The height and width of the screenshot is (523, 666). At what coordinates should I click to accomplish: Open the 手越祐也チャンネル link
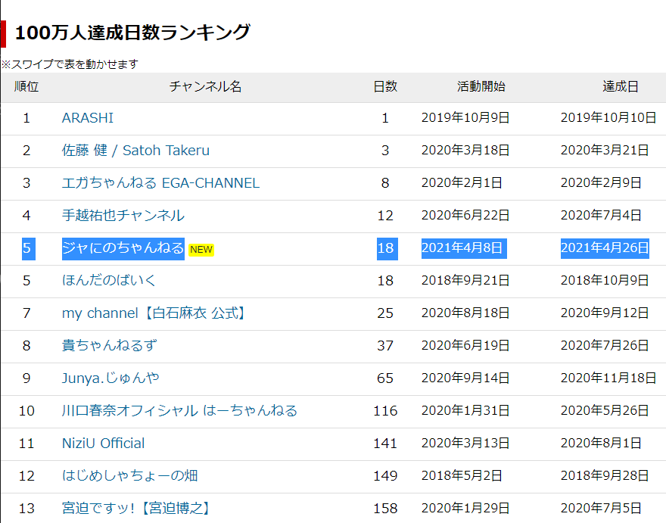123,216
